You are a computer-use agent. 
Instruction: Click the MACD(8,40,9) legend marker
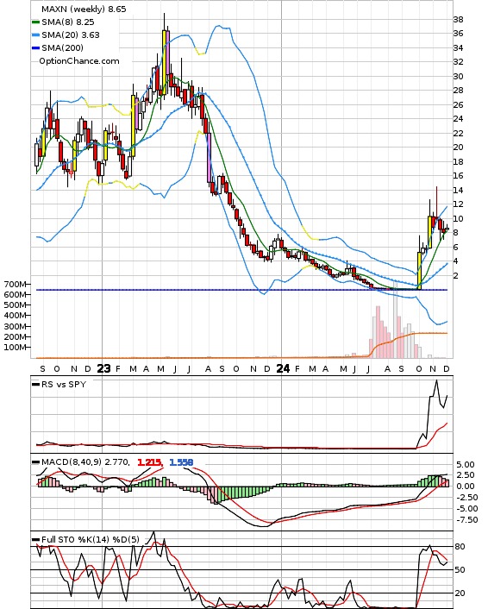coord(35,462)
